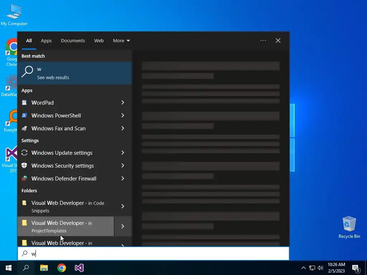Open Visual Studio from the taskbar
The image size is (367, 275).
click(79, 268)
